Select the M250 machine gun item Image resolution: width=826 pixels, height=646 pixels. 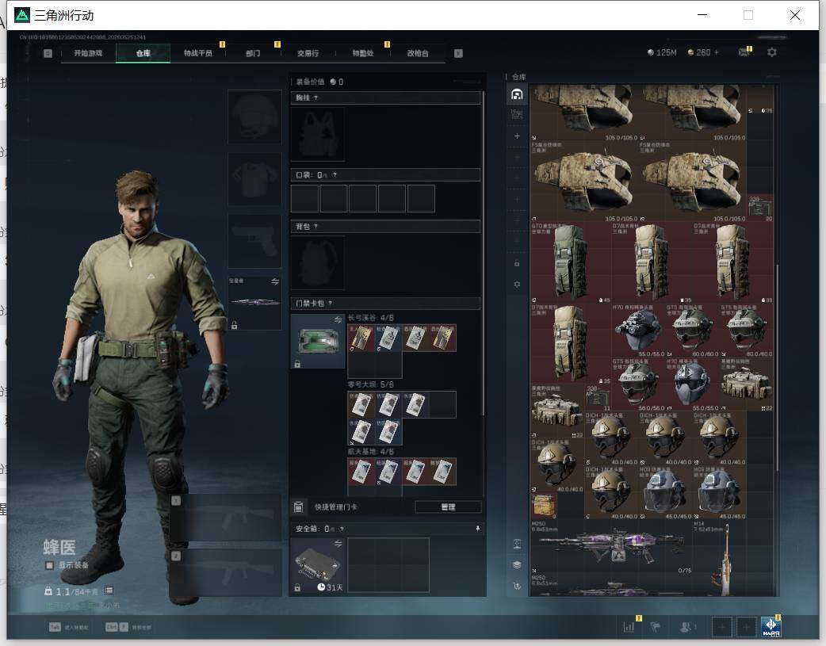[x=611, y=548]
